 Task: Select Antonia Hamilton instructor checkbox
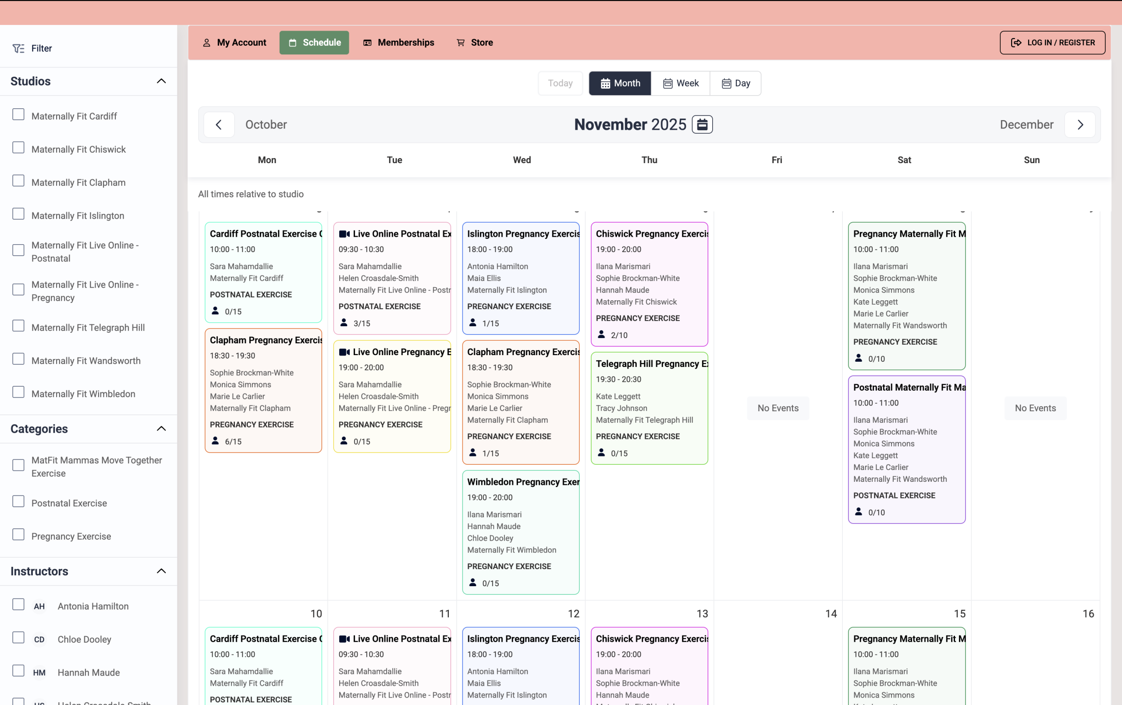click(18, 604)
